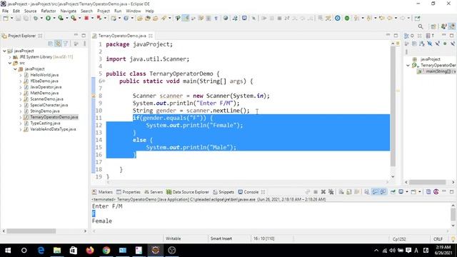457x257 pixels.
Task: Expand the HelloWorld.java tree node
Action: pyautogui.click(x=21, y=75)
